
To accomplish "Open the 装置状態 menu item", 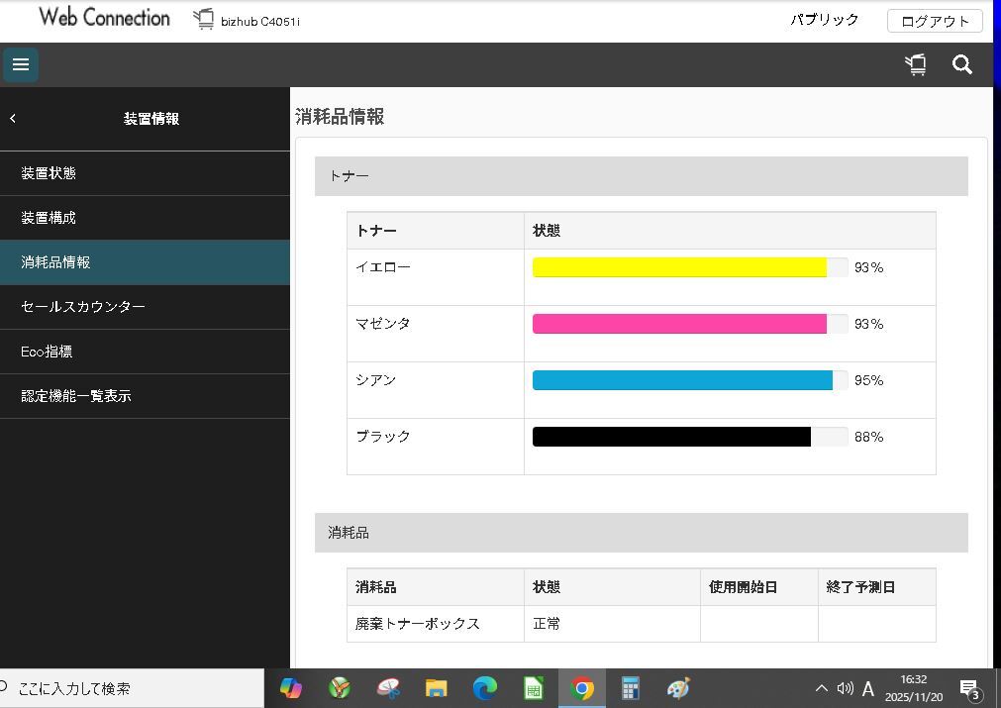I will (145, 173).
